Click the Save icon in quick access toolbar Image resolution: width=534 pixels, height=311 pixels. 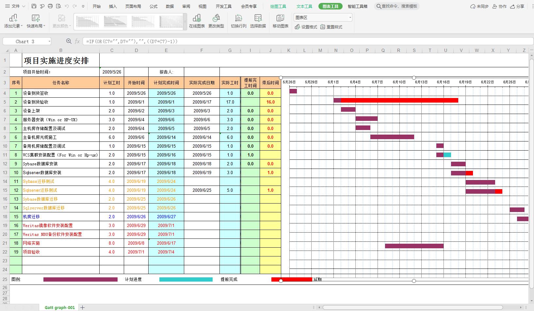[x=34, y=6]
